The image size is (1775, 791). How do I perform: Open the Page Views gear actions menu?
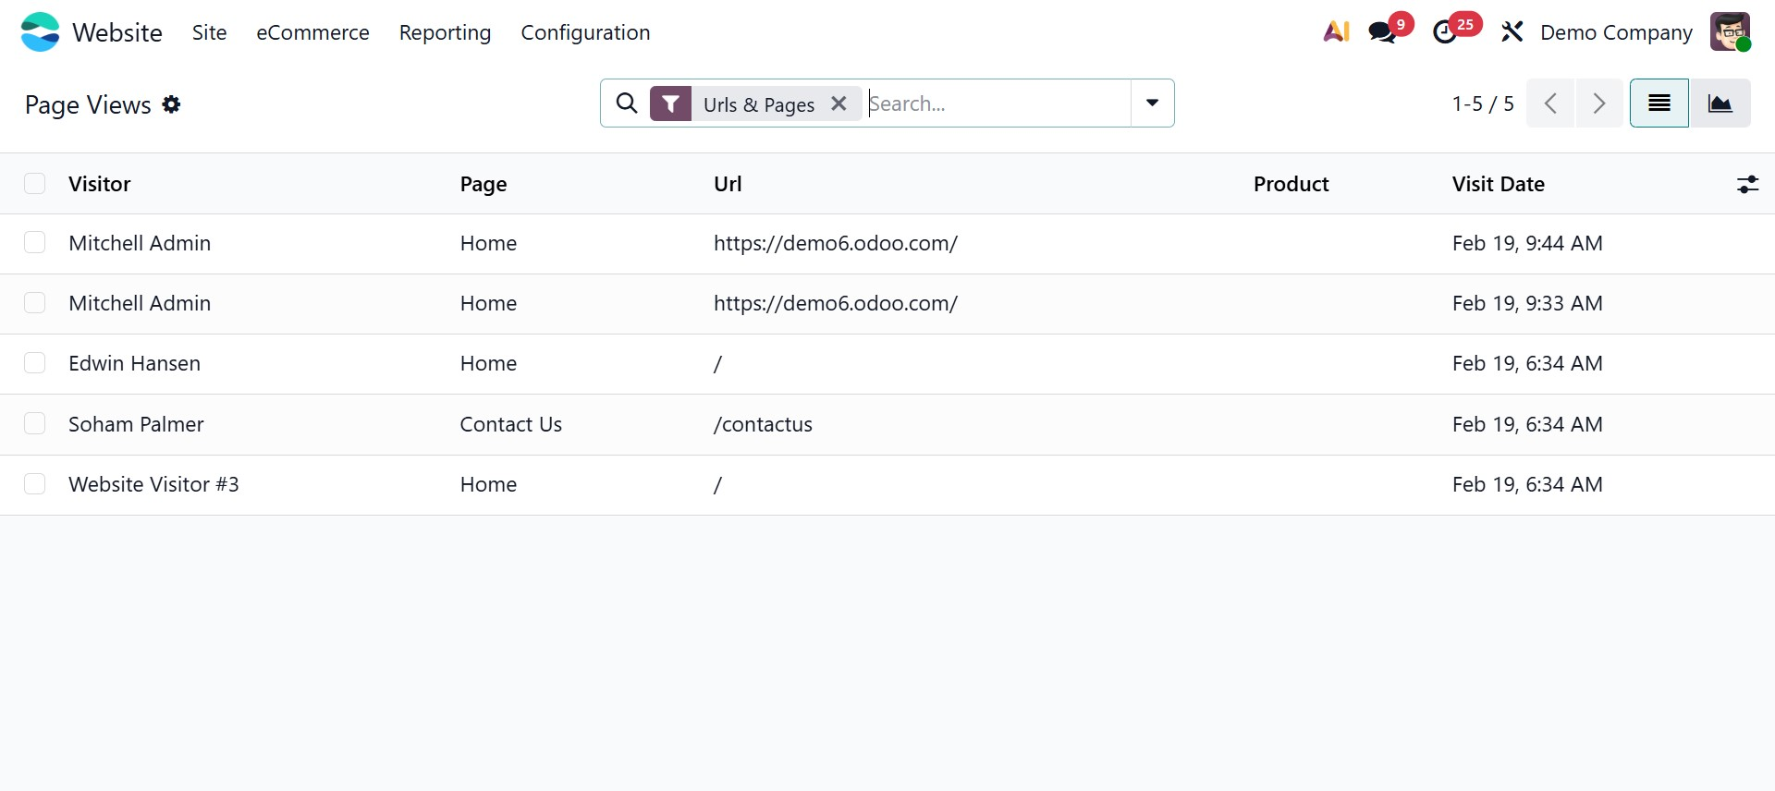(x=171, y=104)
